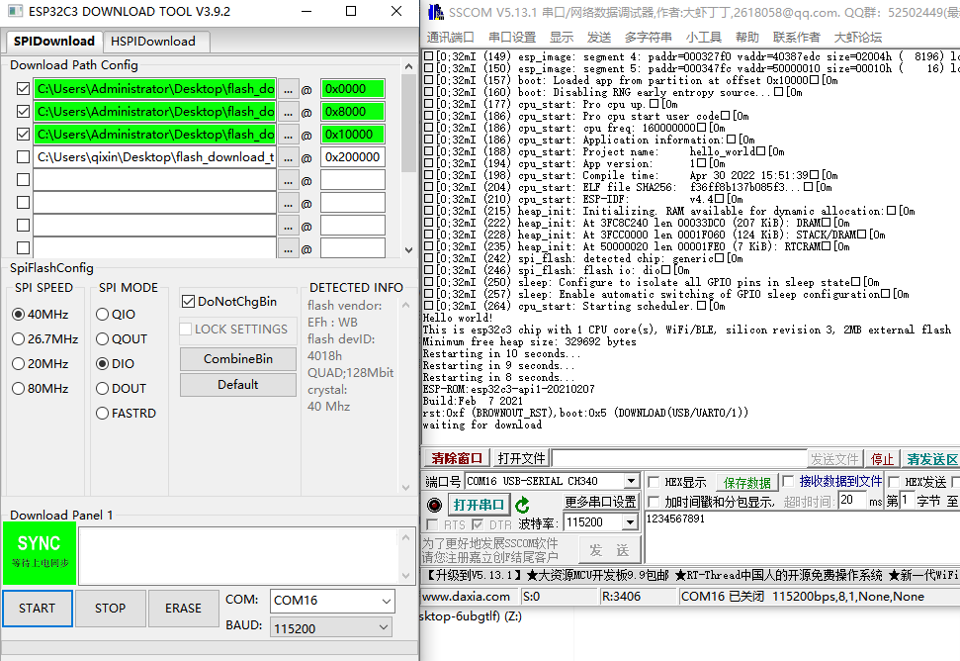Open the 小工具 menu
Viewport: 960px width, 661px height.
tap(704, 38)
